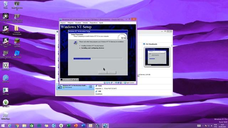Click the optical disc status icon
This screenshot has width=228, height=128.
click(x=107, y=83)
